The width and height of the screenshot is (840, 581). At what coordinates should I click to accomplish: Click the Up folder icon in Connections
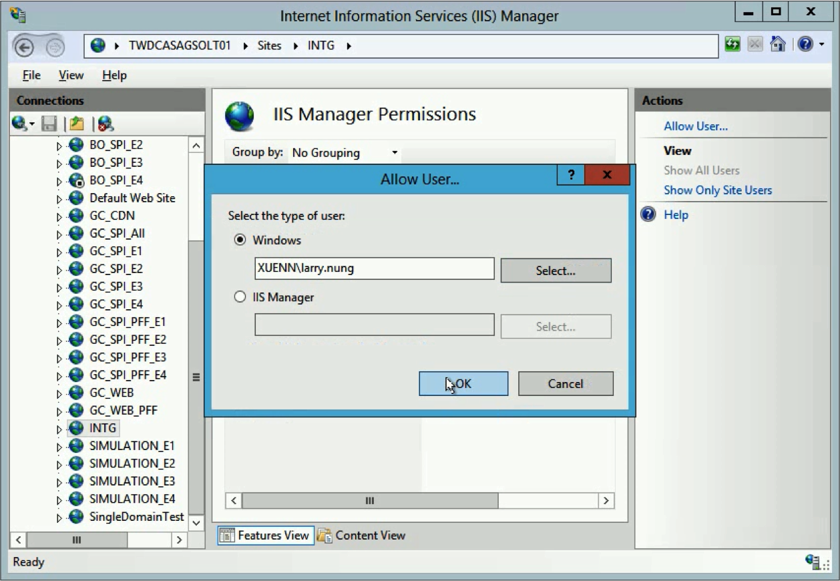coord(76,124)
